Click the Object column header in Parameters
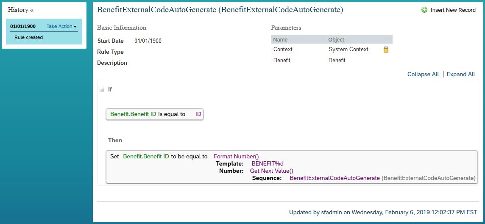The height and width of the screenshot is (224, 485). [x=336, y=39]
